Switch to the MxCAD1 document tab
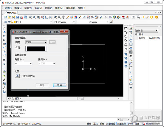 pyautogui.click(x=12, y=13)
